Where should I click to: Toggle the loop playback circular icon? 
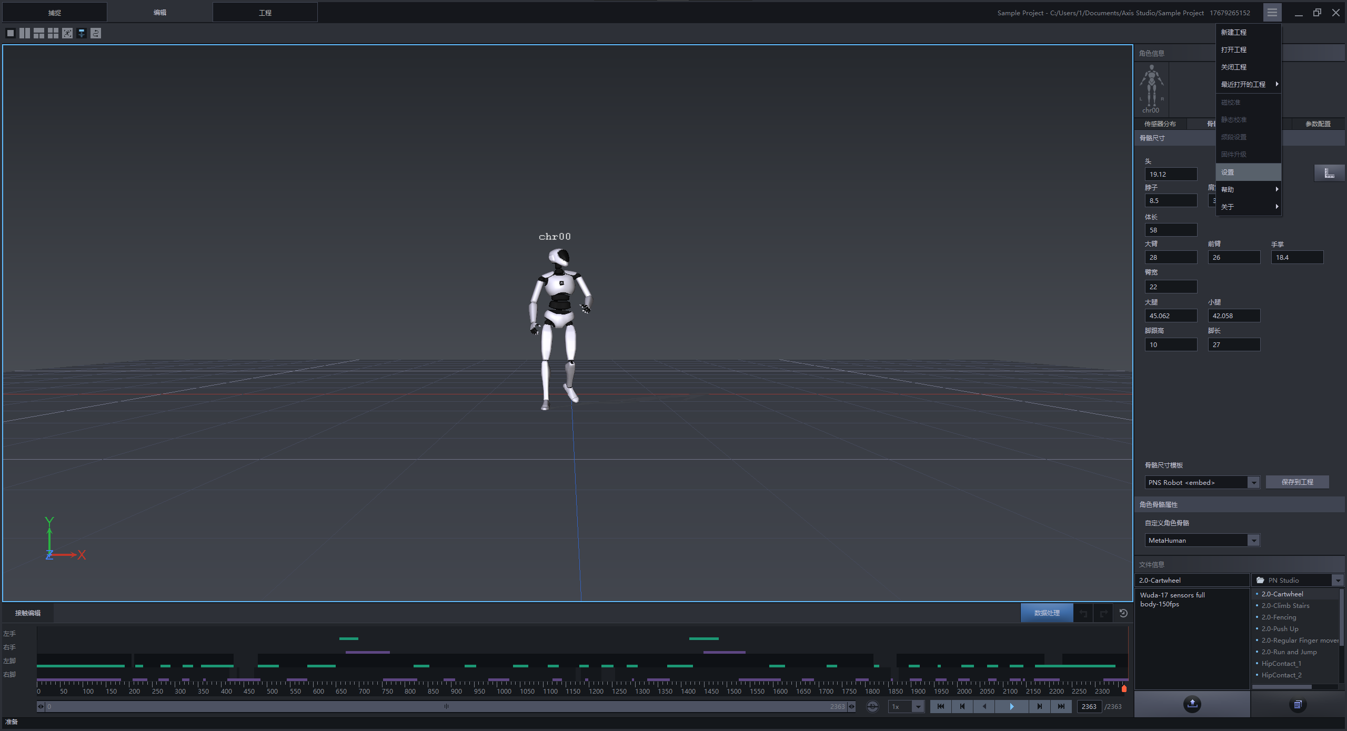[x=872, y=706]
